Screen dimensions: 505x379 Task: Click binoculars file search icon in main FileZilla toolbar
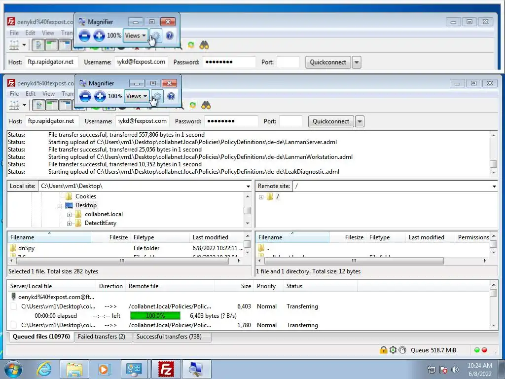pos(206,106)
